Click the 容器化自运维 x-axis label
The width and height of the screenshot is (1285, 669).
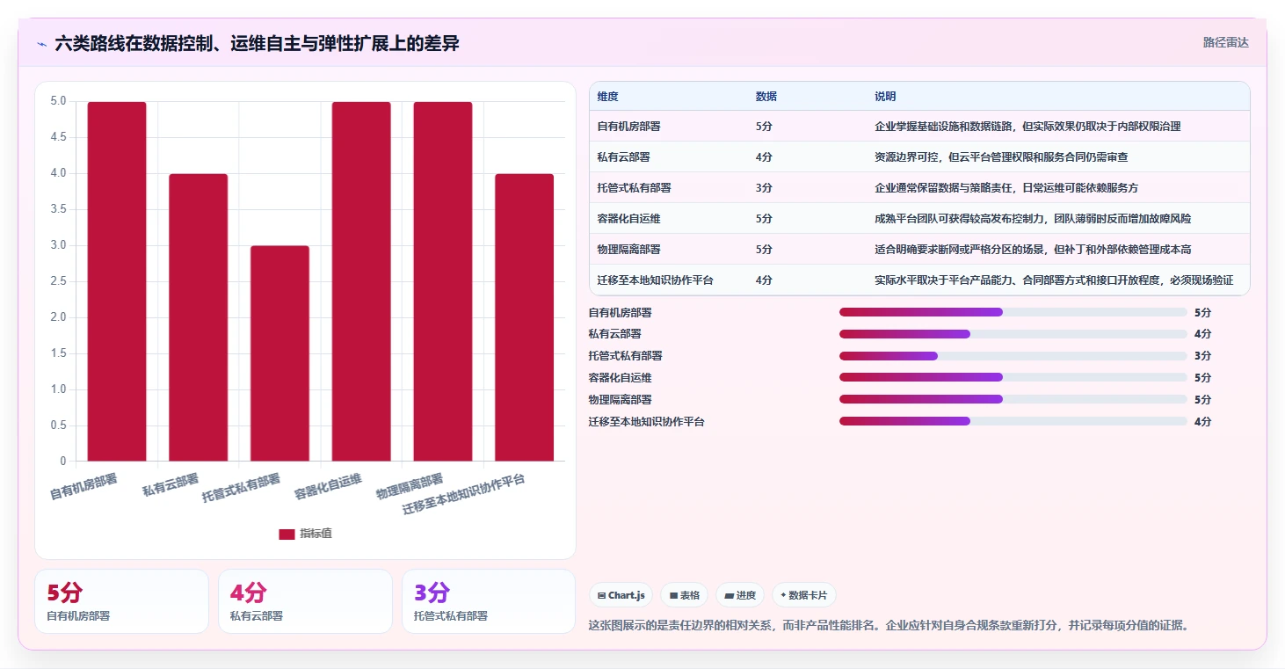[328, 486]
